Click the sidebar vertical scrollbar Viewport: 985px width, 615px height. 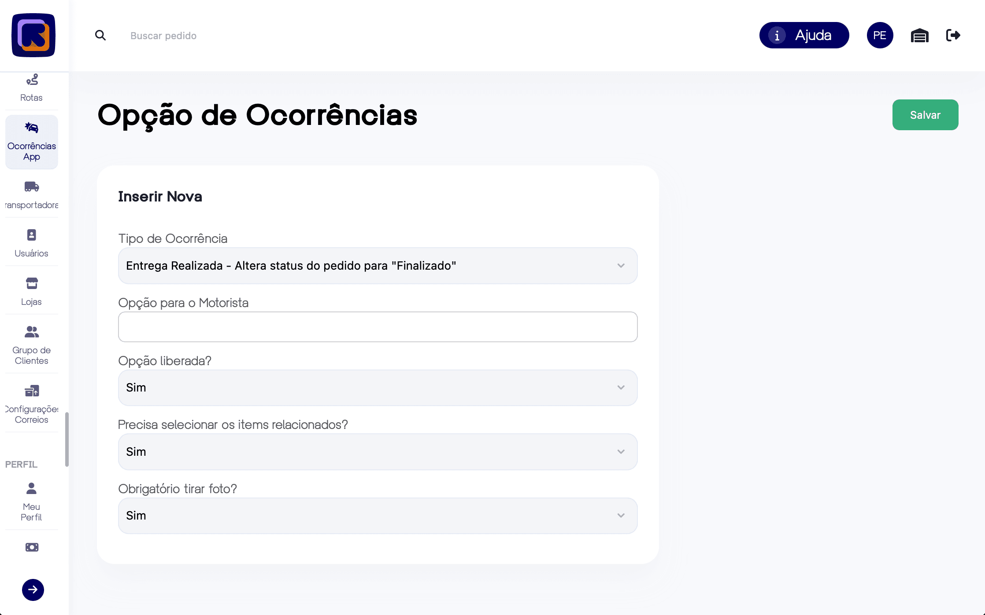tap(67, 439)
